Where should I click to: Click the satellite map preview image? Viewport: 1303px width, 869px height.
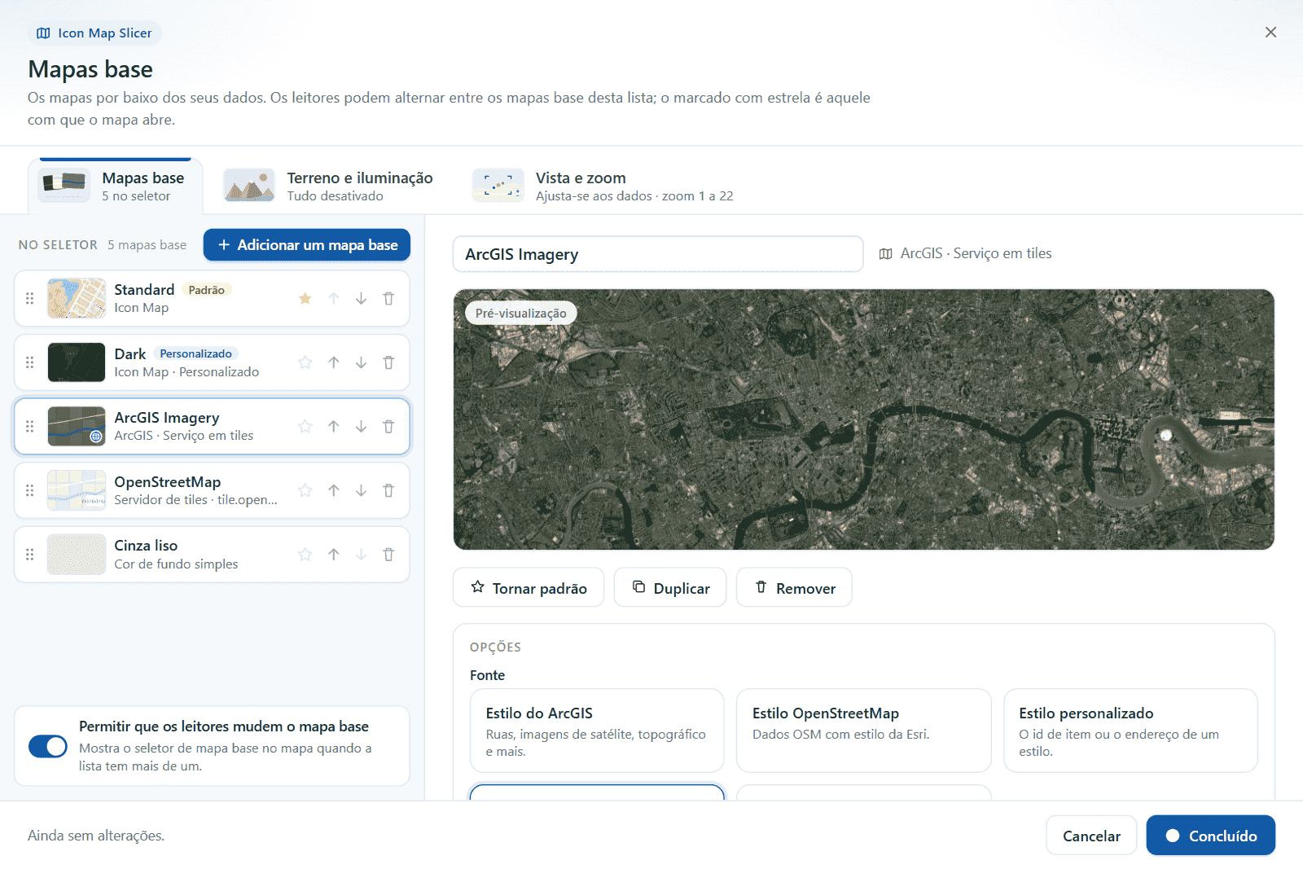(864, 419)
